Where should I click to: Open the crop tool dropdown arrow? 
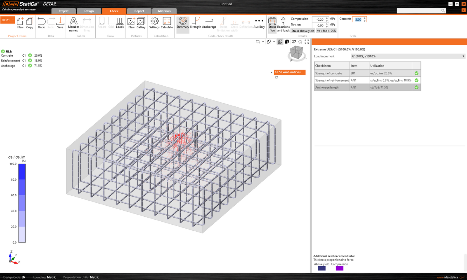(263, 42)
